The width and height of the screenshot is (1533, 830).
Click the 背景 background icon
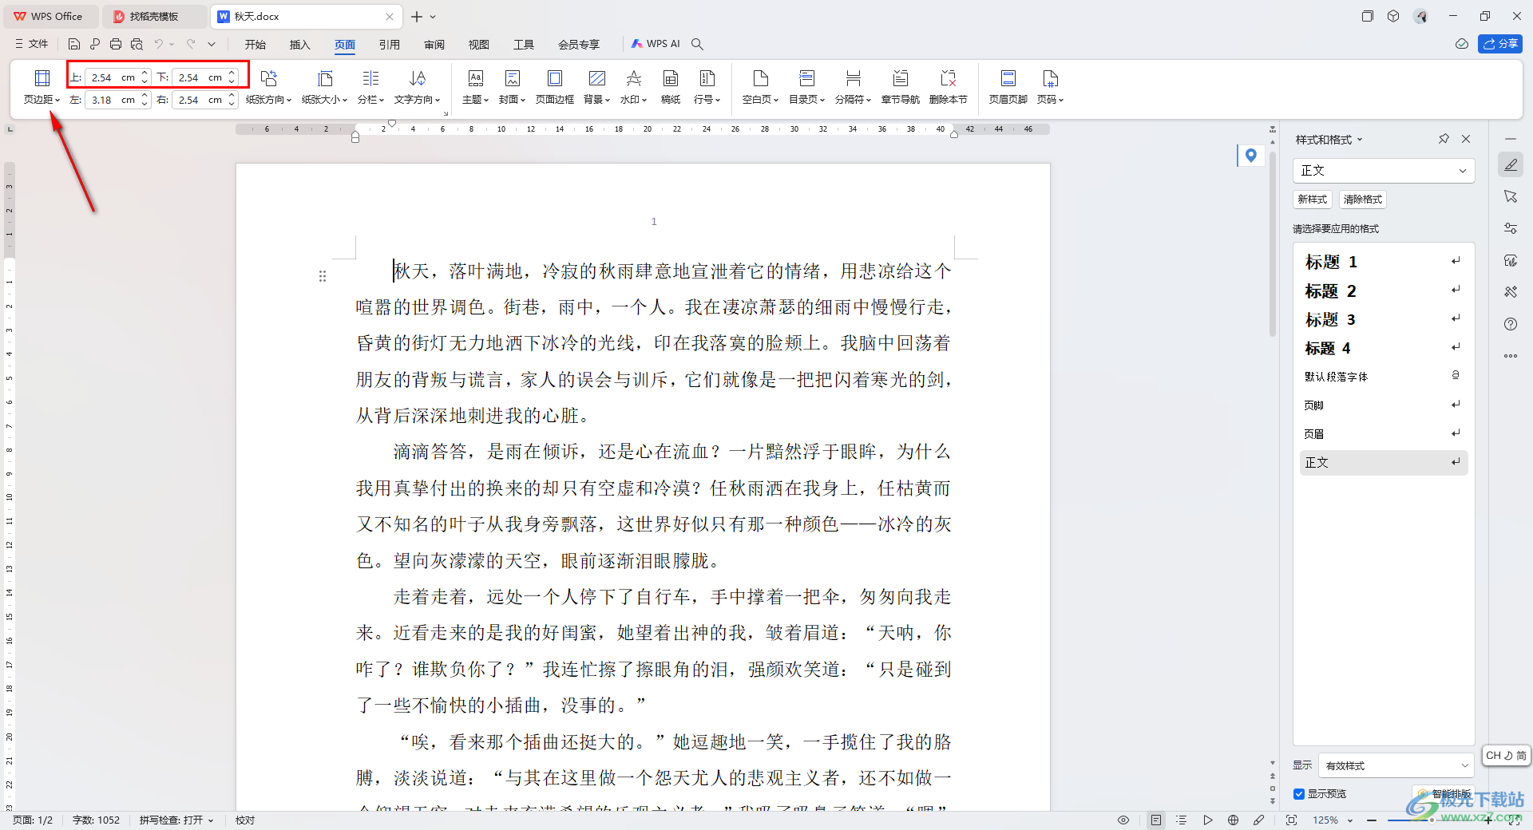point(596,78)
